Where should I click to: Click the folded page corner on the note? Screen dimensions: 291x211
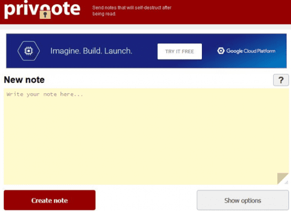[x=283, y=178]
